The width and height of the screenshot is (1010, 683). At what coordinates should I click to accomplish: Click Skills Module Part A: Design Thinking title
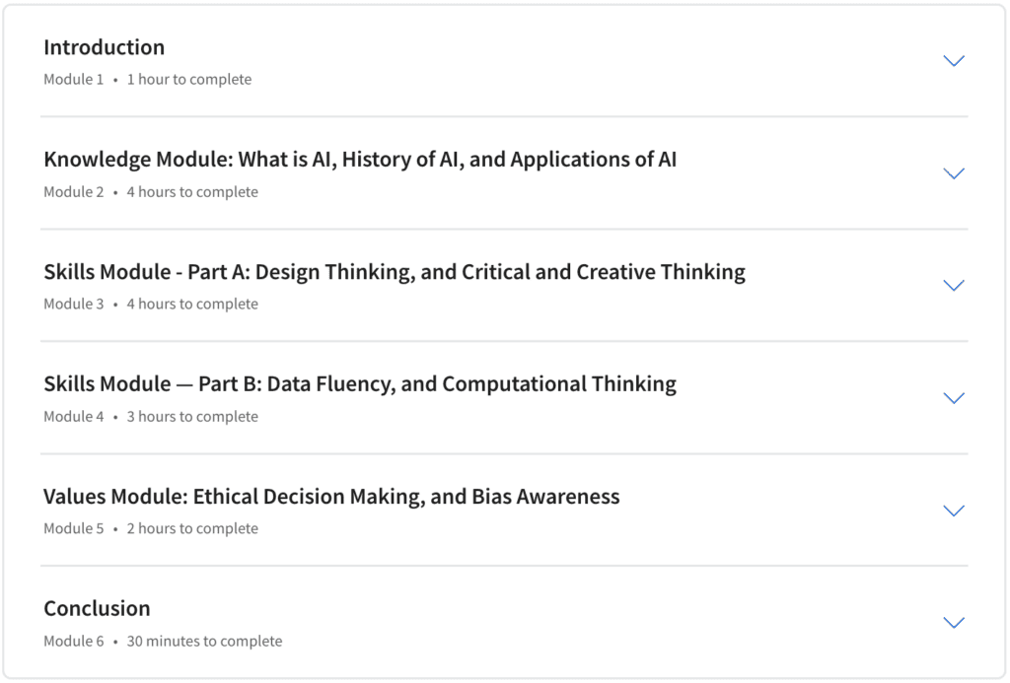[x=394, y=272]
